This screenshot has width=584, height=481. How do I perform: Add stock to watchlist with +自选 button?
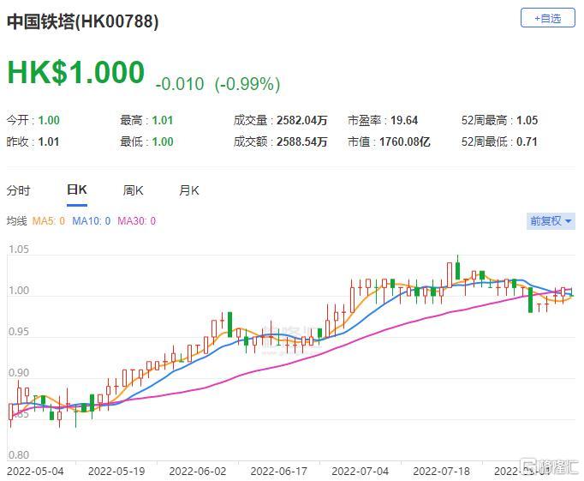(547, 18)
